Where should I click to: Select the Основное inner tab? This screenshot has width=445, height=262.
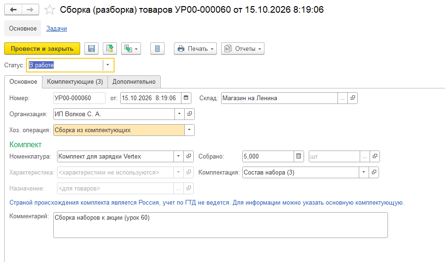(x=23, y=81)
